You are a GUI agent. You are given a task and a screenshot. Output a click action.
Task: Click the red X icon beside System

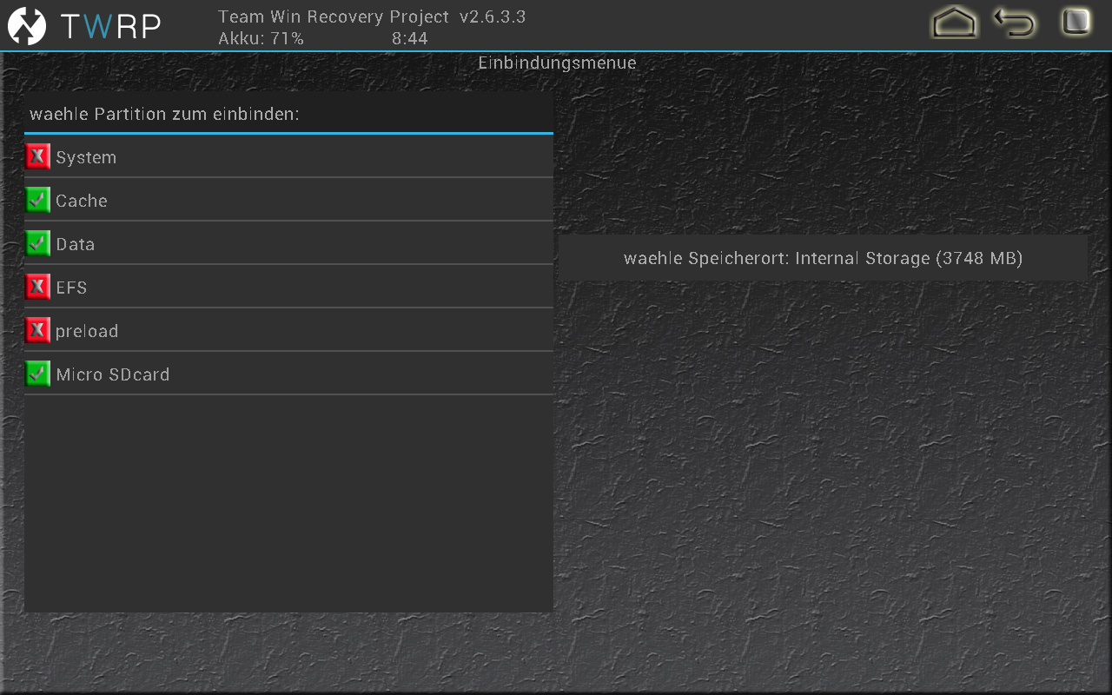pyautogui.click(x=37, y=157)
